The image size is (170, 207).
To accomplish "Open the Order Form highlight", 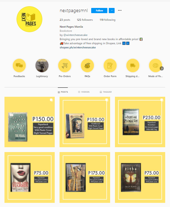I will [110, 65].
